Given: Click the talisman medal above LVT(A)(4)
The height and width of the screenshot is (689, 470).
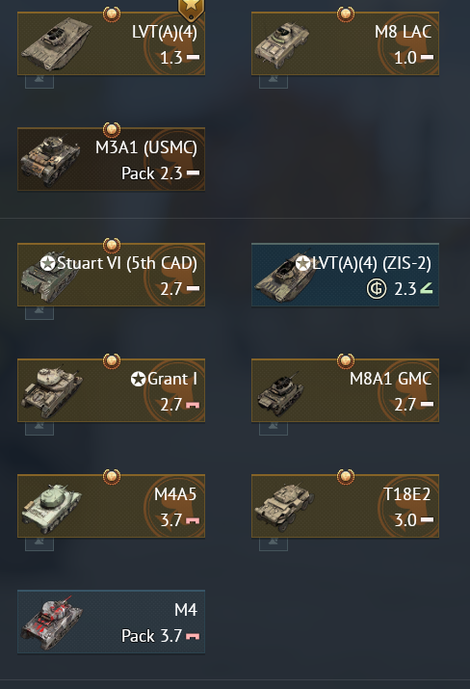Looking at the screenshot, I should click(112, 14).
